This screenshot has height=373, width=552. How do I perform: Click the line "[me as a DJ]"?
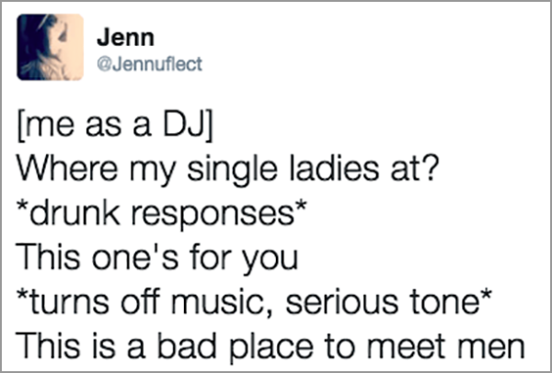[115, 127]
